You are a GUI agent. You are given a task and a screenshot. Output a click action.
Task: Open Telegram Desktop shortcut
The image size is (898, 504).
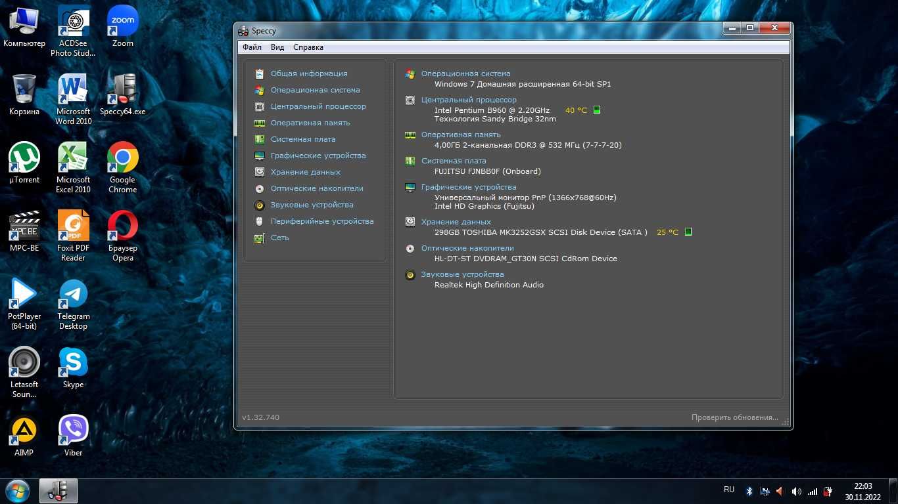tap(73, 304)
